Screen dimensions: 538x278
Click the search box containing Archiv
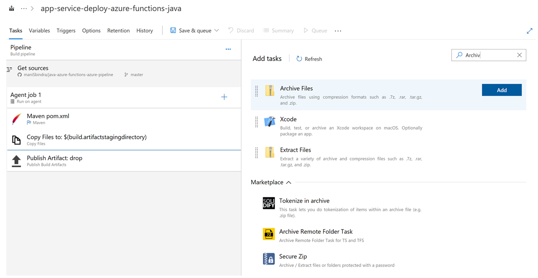(489, 55)
